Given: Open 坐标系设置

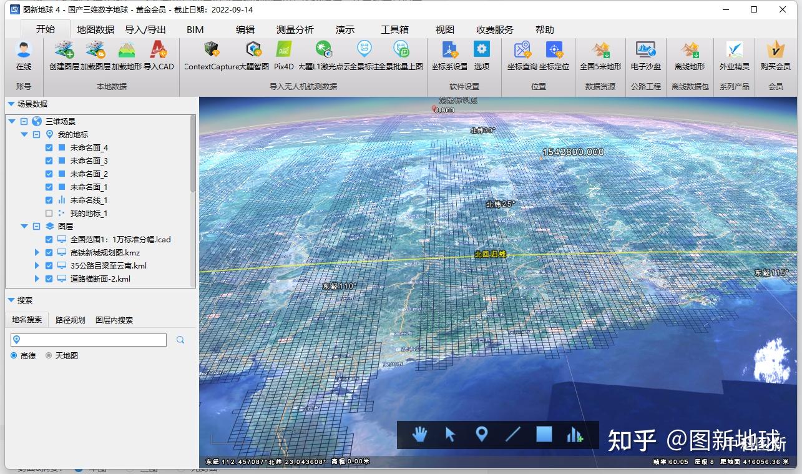Looking at the screenshot, I should pyautogui.click(x=449, y=49).
